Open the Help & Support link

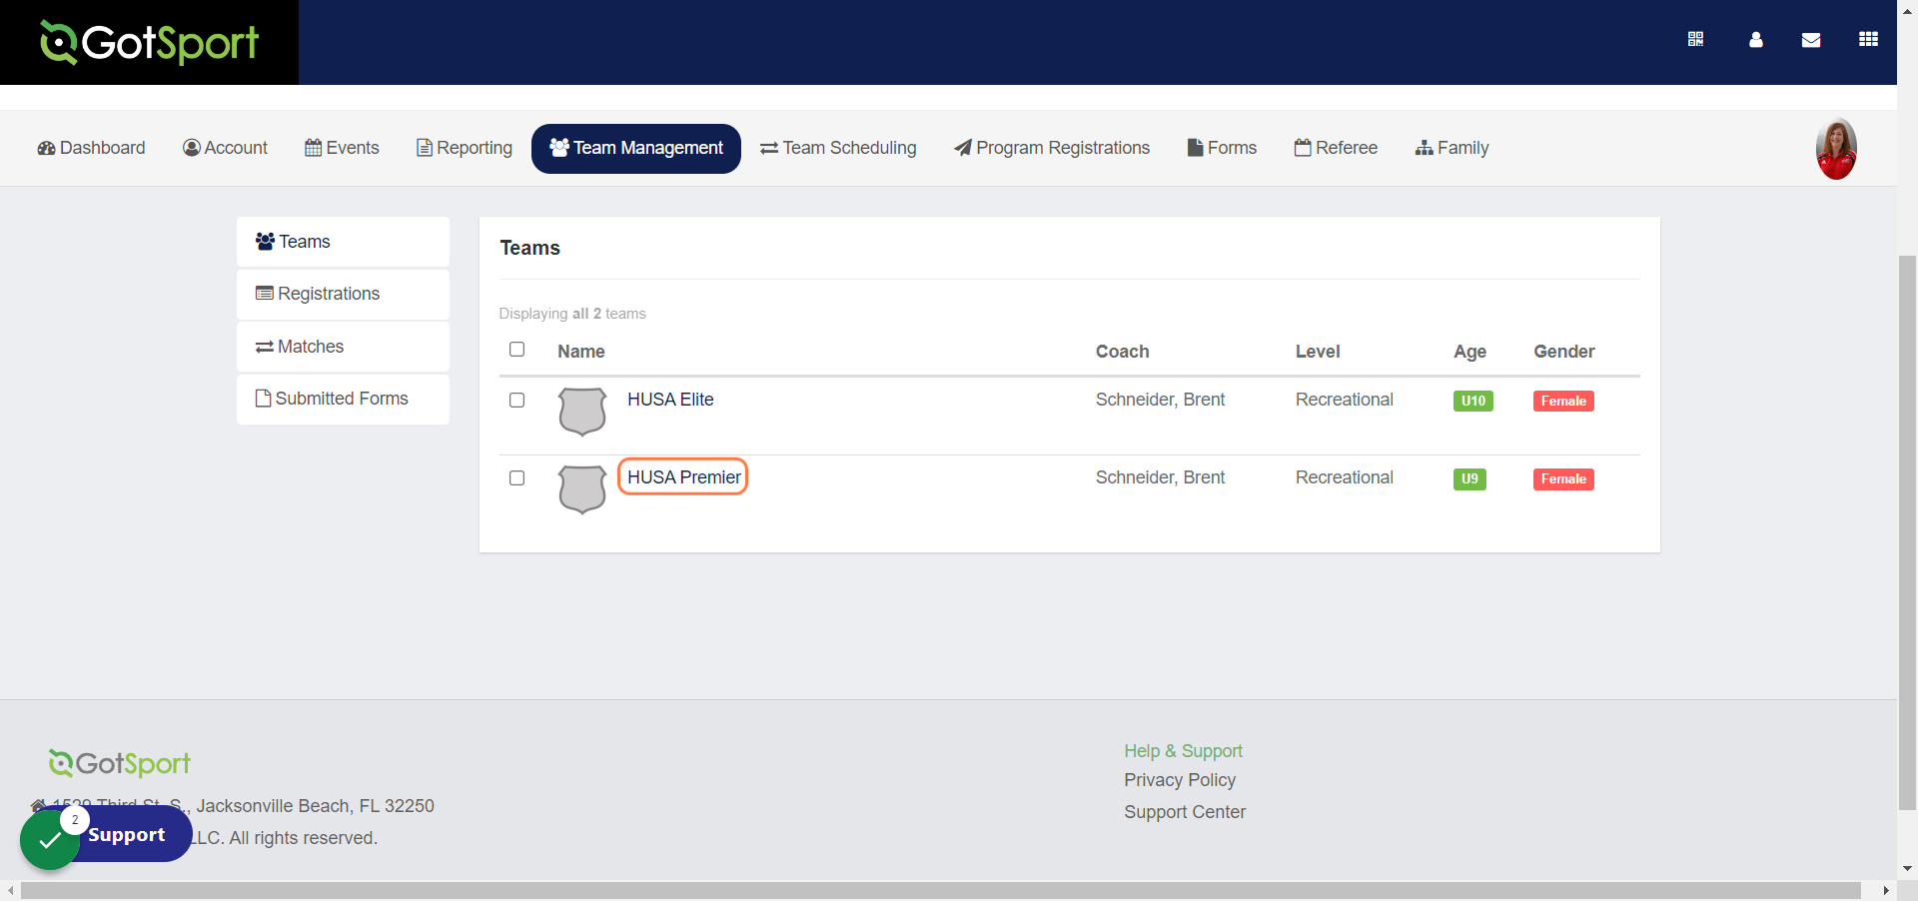[x=1183, y=751]
